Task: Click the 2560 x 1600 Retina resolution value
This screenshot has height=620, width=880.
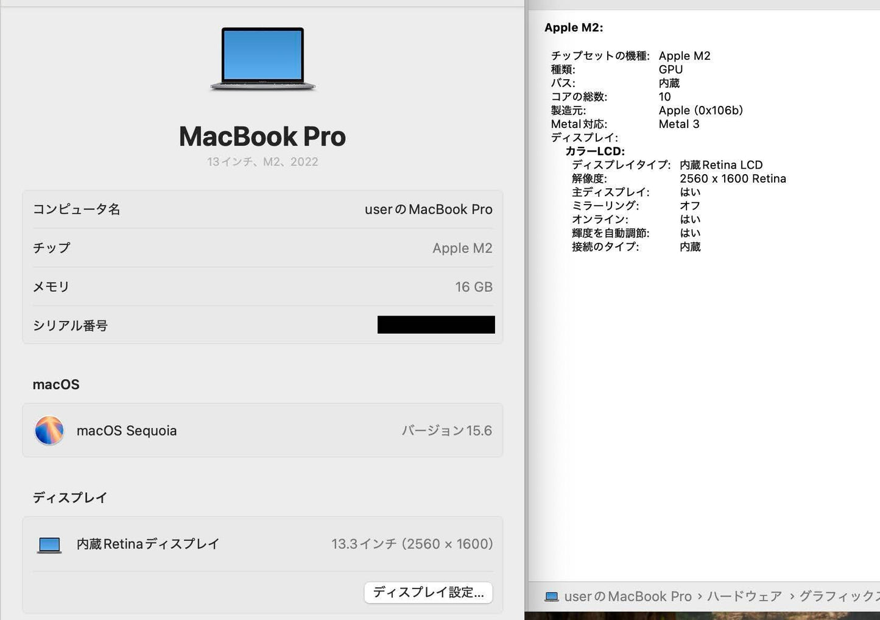Action: [x=733, y=178]
